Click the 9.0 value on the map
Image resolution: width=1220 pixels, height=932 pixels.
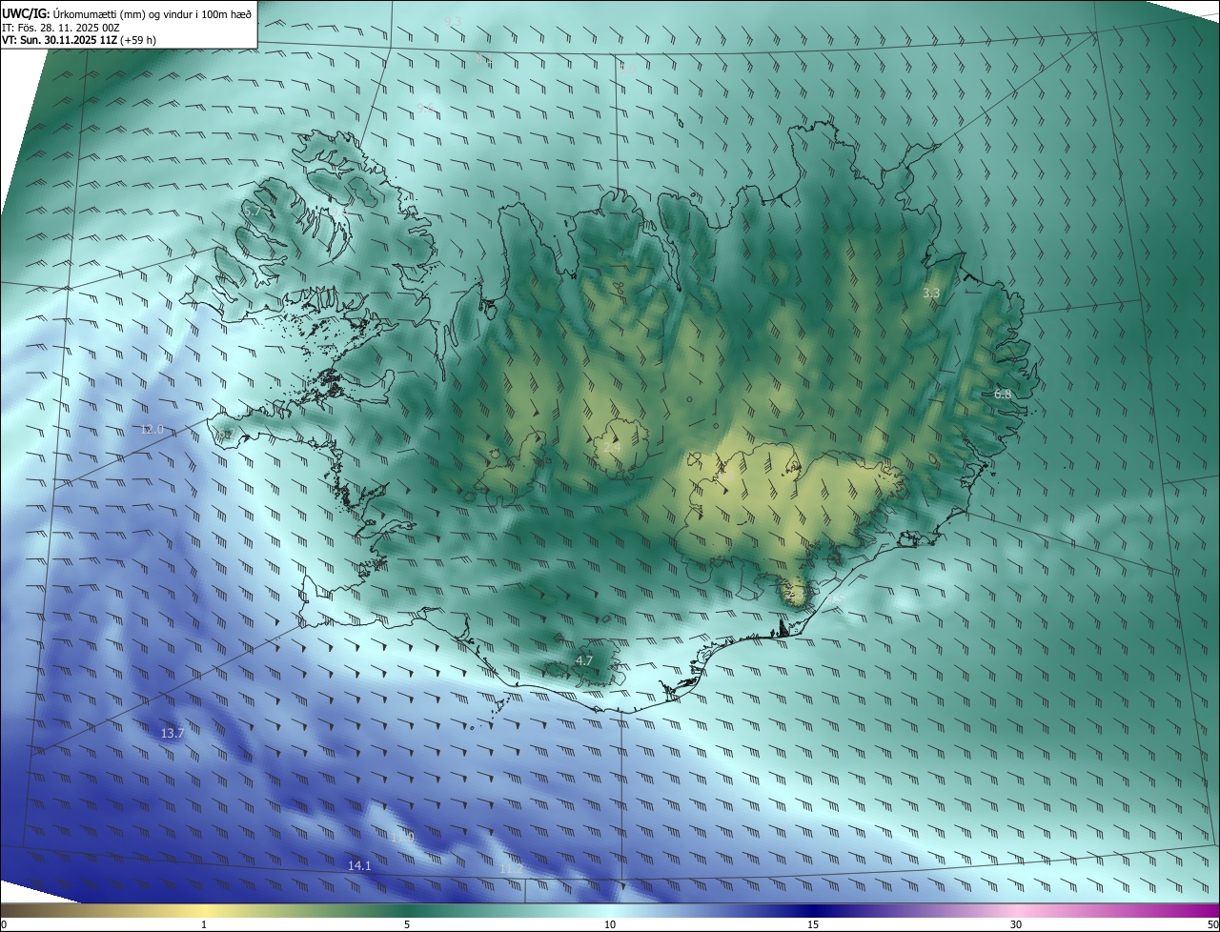point(627,68)
